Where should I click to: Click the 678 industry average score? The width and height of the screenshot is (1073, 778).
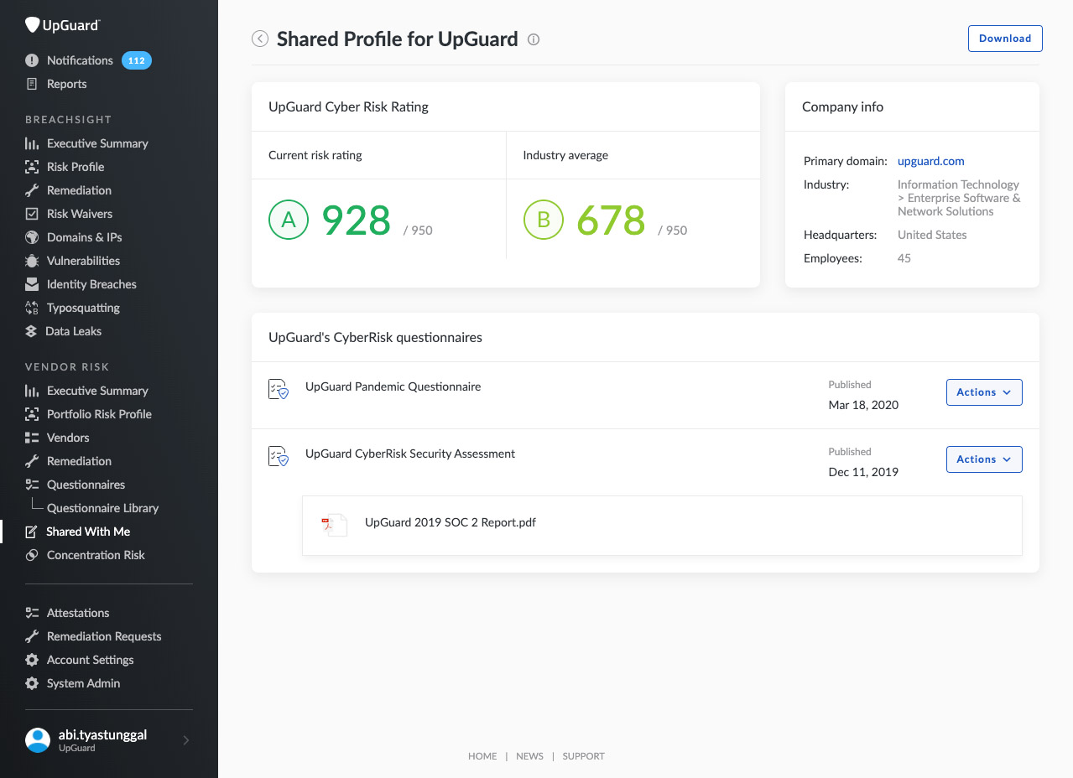(x=612, y=220)
